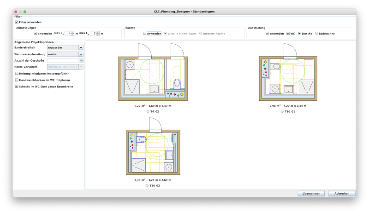The width and height of the screenshot is (369, 214).
Task: Choose the T10_01 standard type
Action: (x=283, y=111)
